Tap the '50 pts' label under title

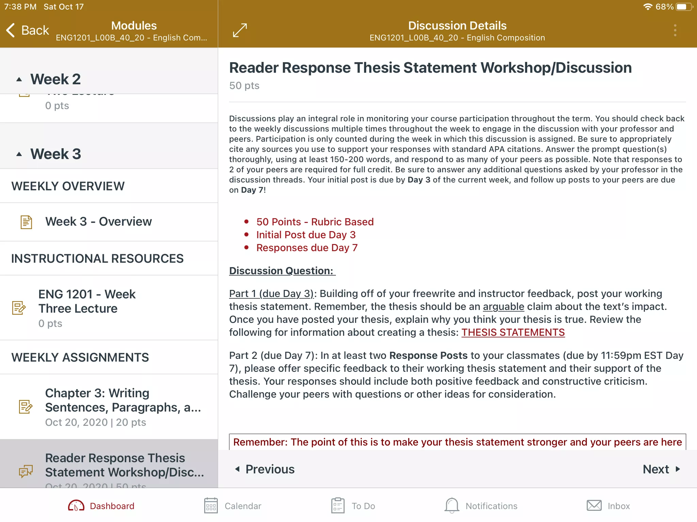click(x=244, y=86)
